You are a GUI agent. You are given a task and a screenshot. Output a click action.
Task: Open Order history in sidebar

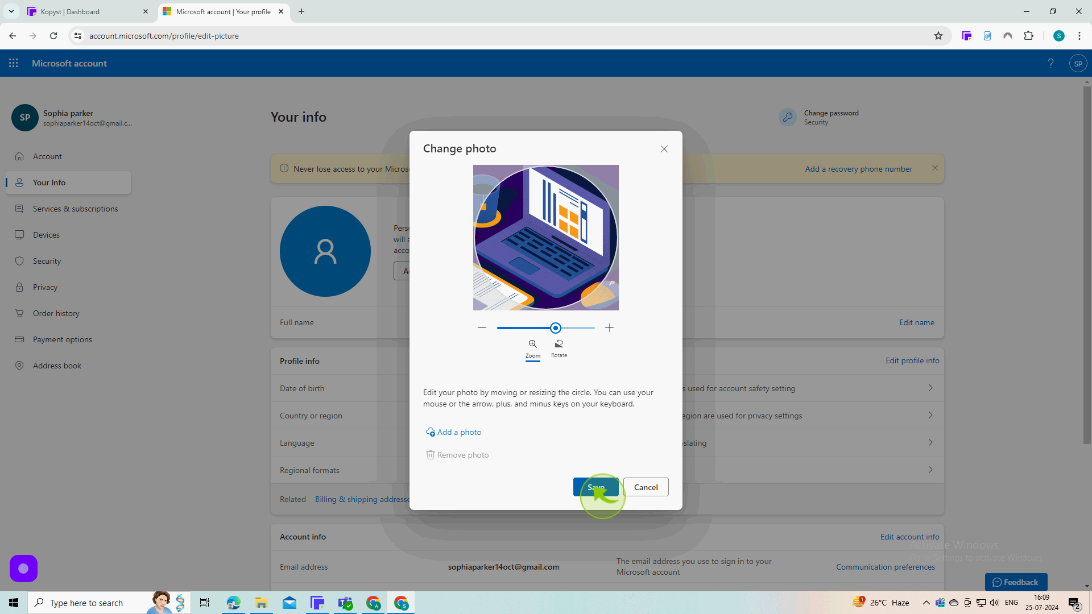[68, 313]
